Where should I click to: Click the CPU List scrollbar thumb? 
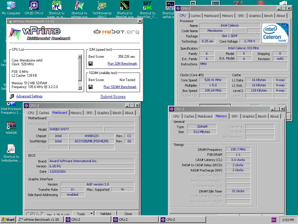tap(80, 70)
